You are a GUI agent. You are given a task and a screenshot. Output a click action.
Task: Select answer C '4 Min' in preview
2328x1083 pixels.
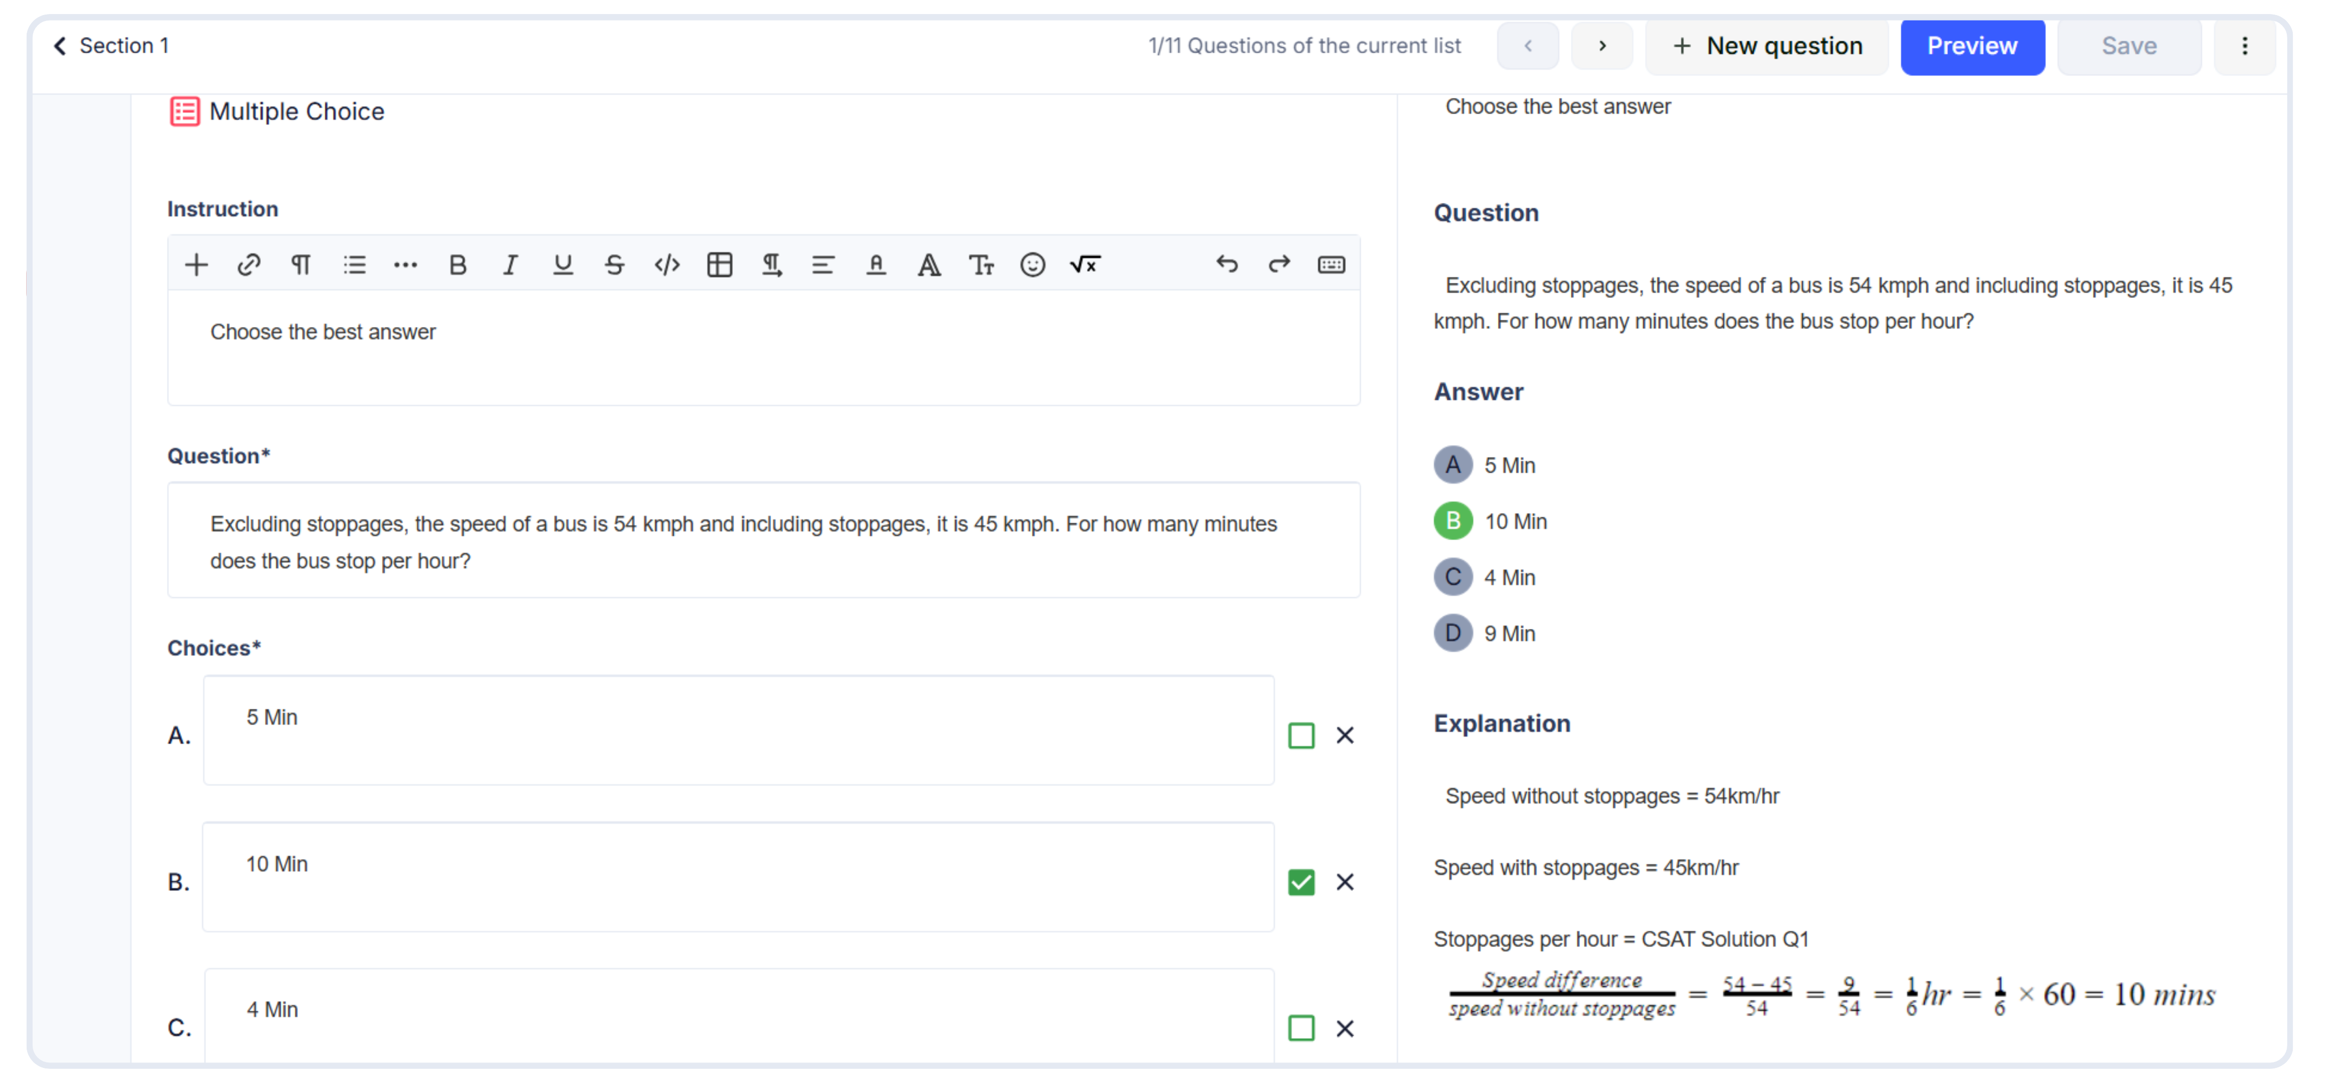(x=1453, y=578)
